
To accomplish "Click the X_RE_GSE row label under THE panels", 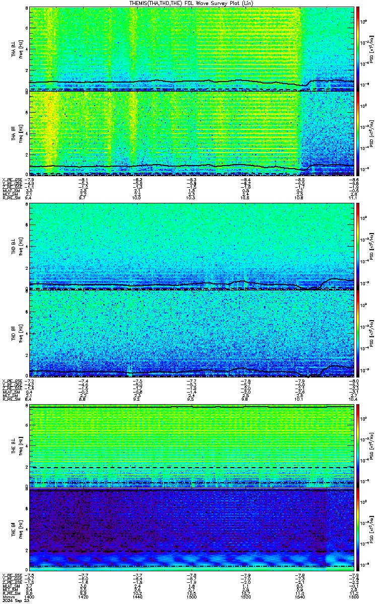I will pos(11,574).
